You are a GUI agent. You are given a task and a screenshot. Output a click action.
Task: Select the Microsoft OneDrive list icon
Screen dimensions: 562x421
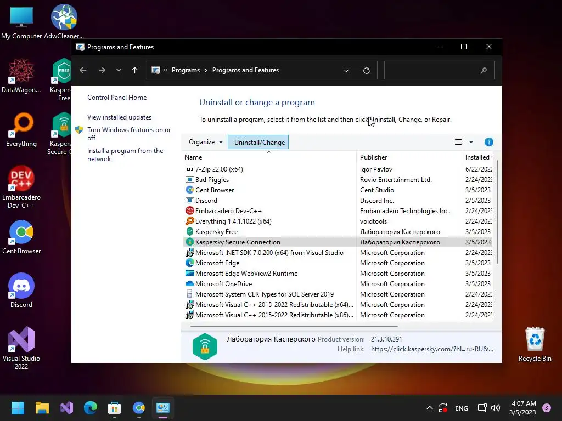coord(189,283)
